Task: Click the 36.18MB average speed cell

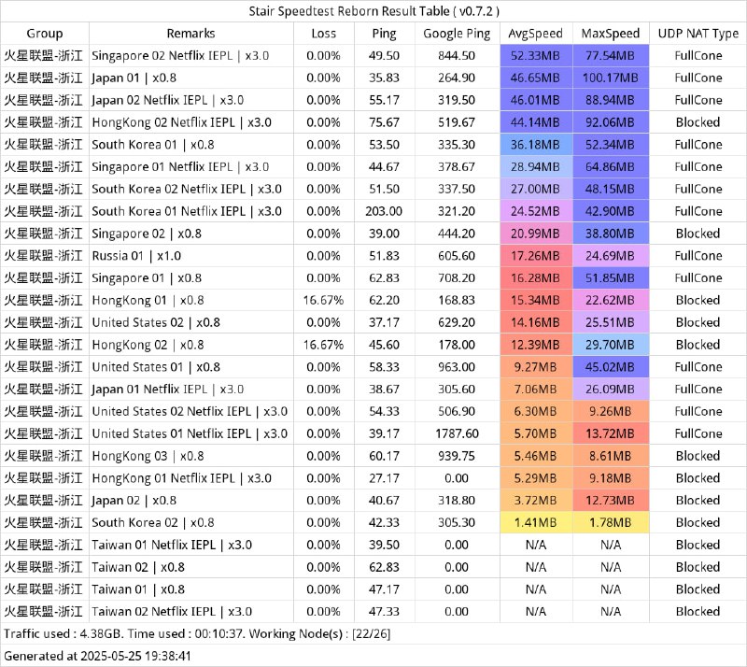Action: point(536,145)
